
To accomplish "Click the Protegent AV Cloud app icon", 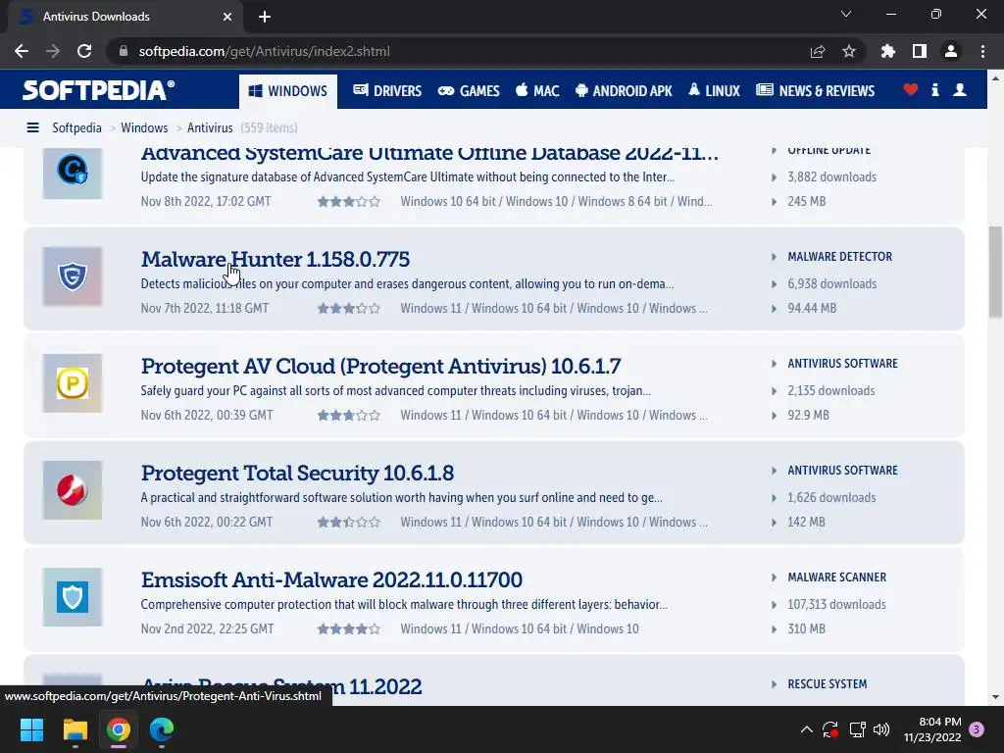I will [73, 383].
